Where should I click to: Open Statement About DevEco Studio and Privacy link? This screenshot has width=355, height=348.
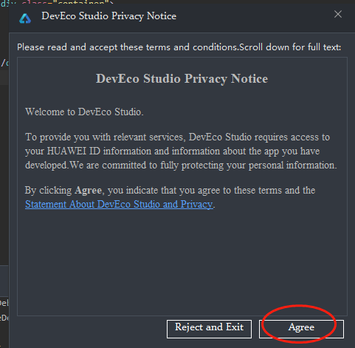pos(119,204)
